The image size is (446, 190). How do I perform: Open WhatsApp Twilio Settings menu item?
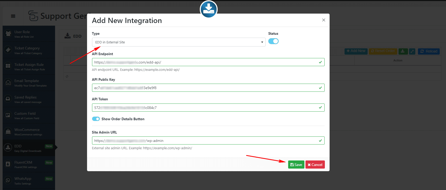[29, 181]
